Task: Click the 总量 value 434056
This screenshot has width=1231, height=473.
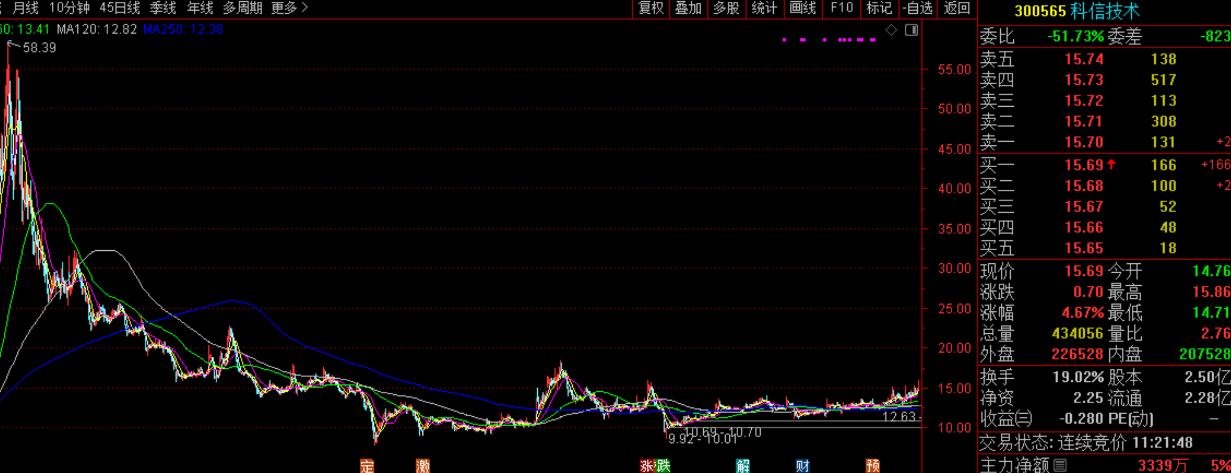Action: point(1078,334)
